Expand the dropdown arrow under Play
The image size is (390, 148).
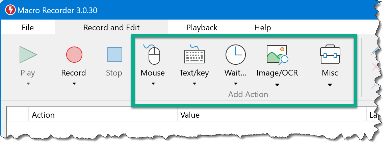pyautogui.click(x=28, y=84)
